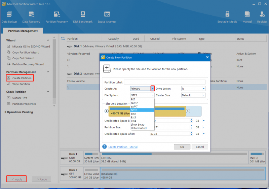Click the yellow partition size bar
Image resolution: width=269 pixels, height=189 pixels.
point(147,111)
